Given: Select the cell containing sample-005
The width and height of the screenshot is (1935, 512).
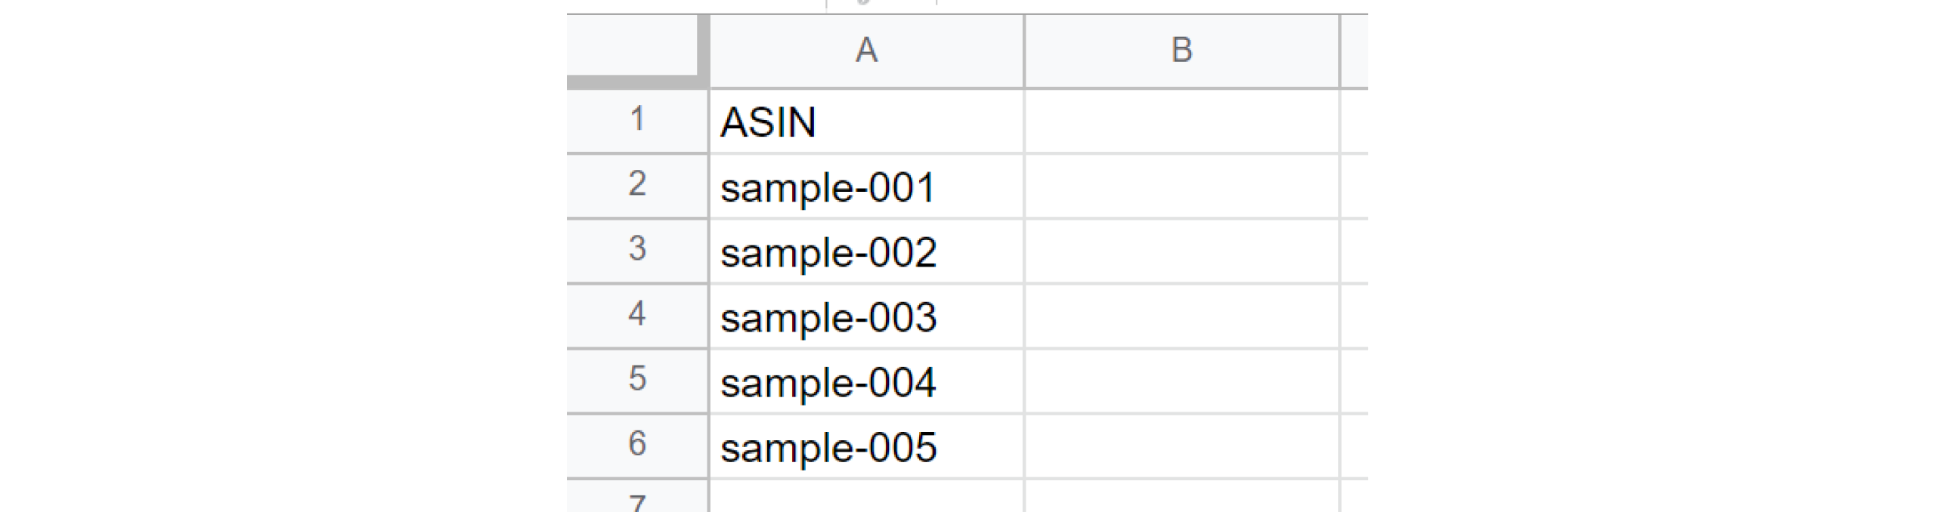Looking at the screenshot, I should (866, 446).
